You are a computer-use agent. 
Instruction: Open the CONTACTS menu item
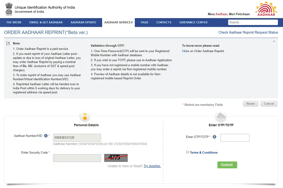tap(164, 22)
